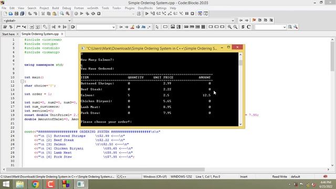Open the Windows Start button
Screen dimensions: 336x189
tap(6, 184)
